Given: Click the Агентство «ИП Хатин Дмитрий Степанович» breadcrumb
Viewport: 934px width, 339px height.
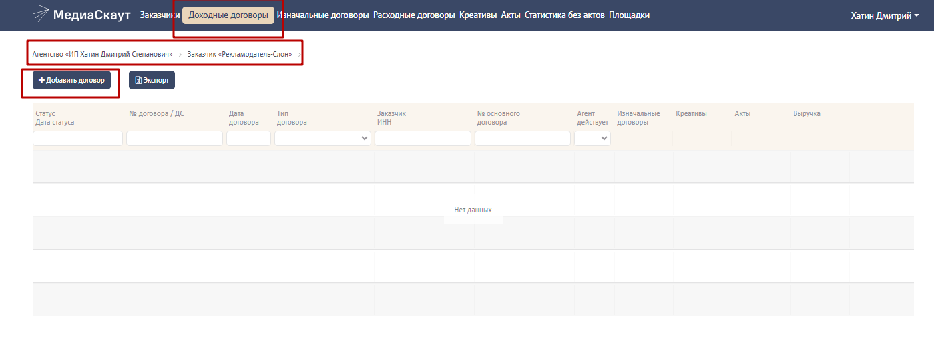Looking at the screenshot, I should click(x=102, y=54).
